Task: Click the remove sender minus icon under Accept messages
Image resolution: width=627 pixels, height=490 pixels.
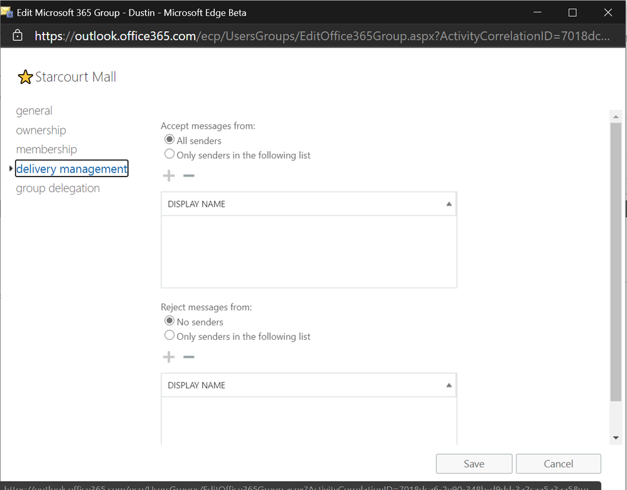Action: [189, 176]
